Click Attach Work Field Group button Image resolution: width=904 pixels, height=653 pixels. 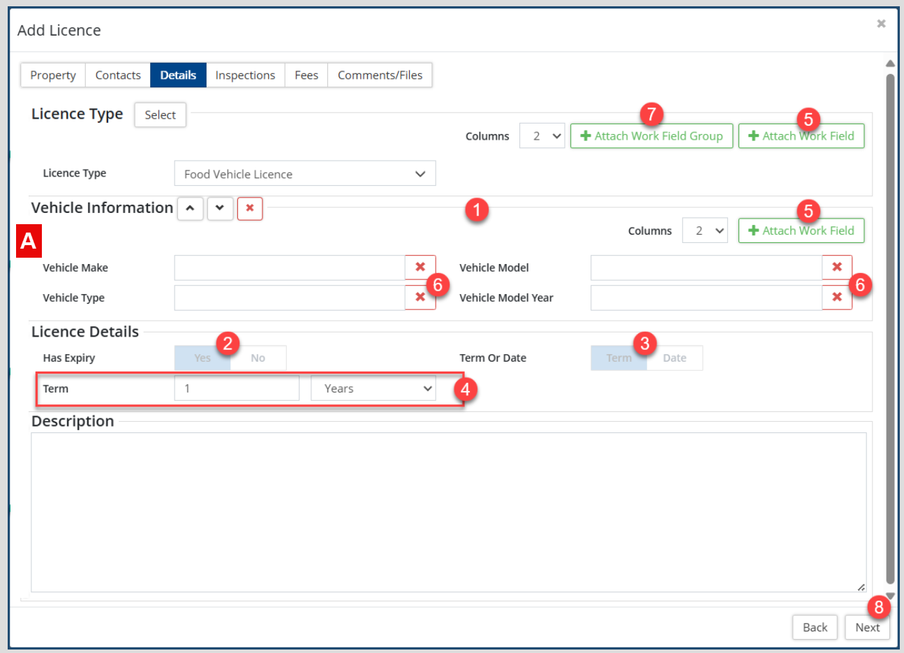[652, 136]
